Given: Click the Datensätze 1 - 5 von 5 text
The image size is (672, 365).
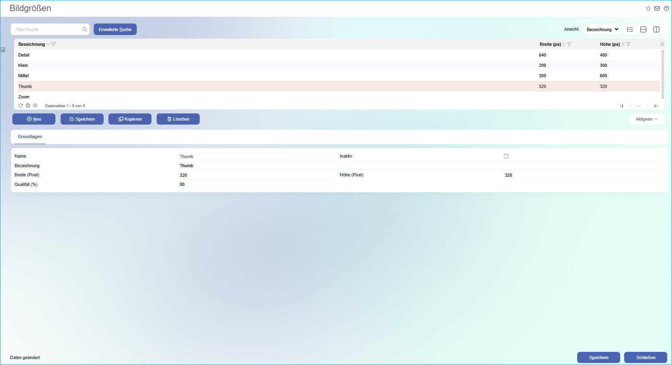Looking at the screenshot, I should click(x=65, y=106).
